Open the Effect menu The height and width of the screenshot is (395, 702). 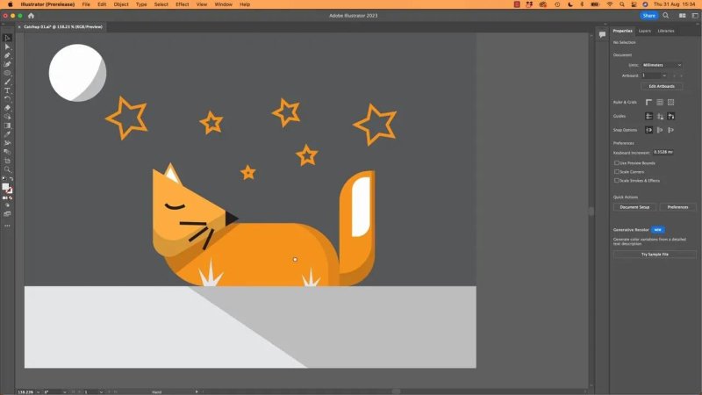pos(183,4)
